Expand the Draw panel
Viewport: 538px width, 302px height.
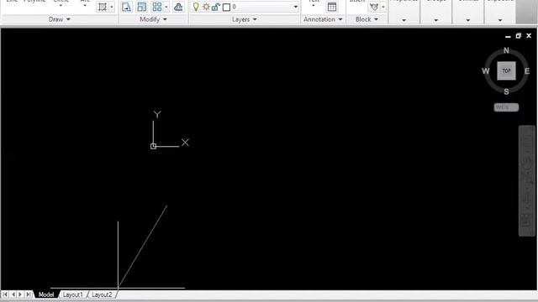60,19
